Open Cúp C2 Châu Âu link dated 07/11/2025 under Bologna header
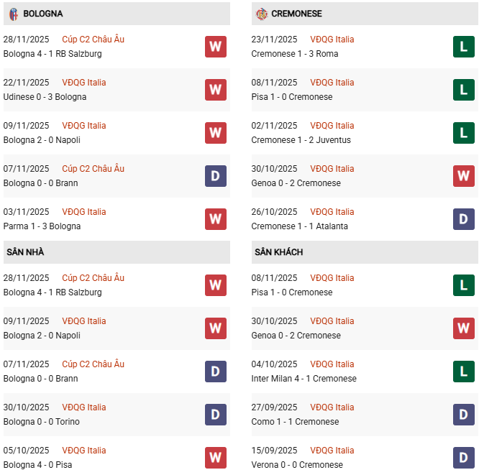 coord(93,169)
